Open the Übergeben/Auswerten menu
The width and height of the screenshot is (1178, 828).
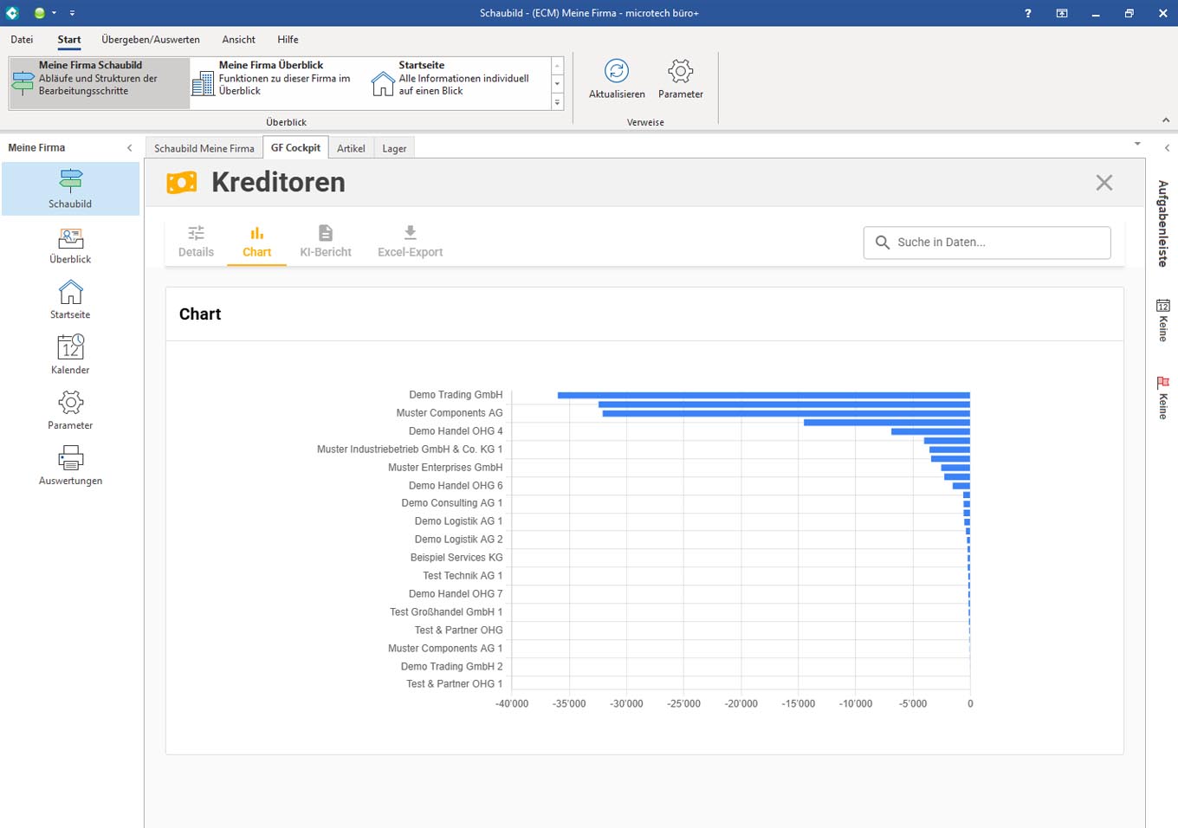[150, 40]
